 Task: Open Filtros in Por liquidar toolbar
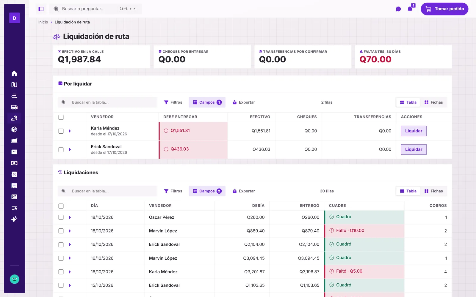(173, 102)
